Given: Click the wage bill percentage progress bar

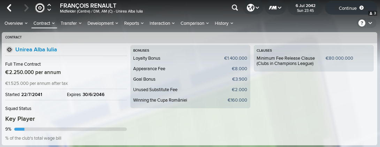Looking at the screenshot, I should click(70, 129).
